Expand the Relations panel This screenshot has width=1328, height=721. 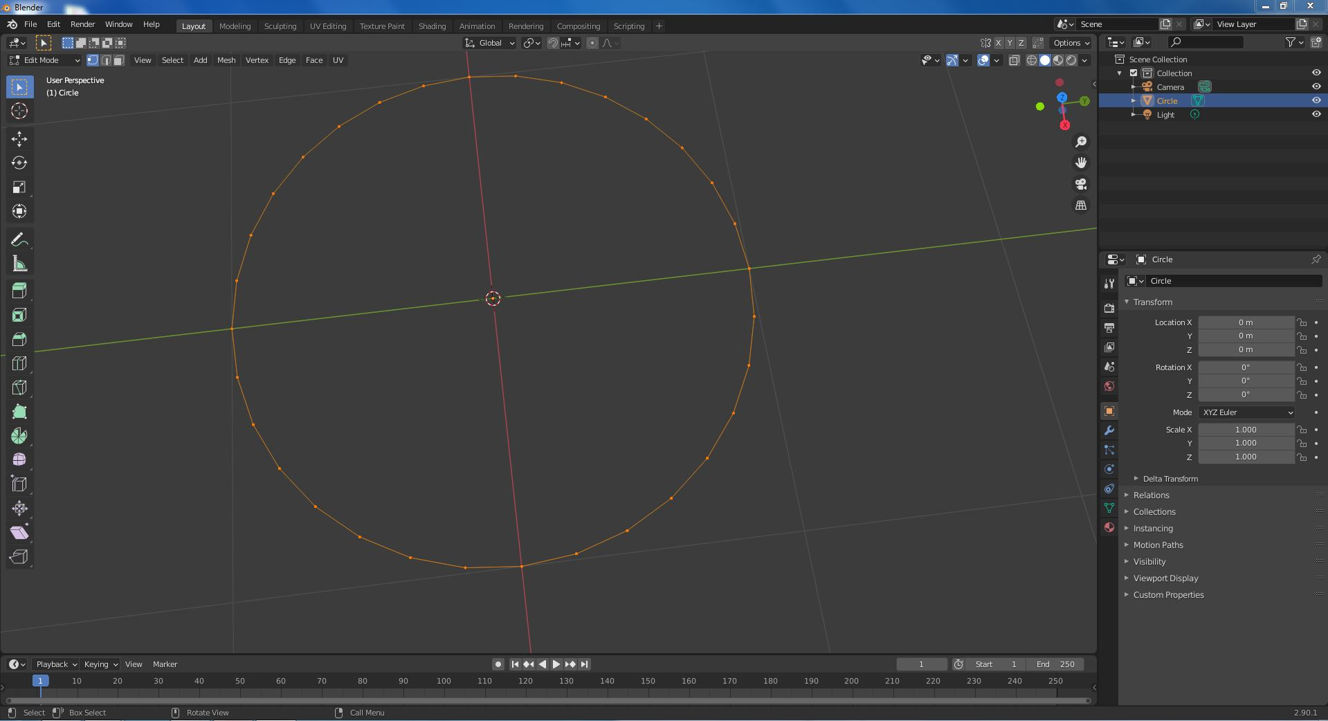(x=1151, y=495)
